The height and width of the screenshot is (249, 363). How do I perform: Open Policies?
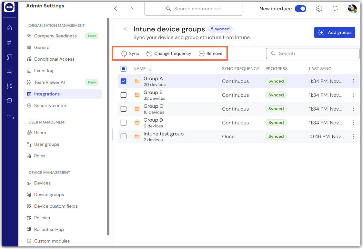pyautogui.click(x=63, y=218)
